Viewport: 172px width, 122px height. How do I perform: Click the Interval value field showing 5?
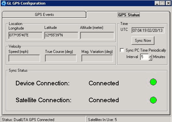coord(144,57)
